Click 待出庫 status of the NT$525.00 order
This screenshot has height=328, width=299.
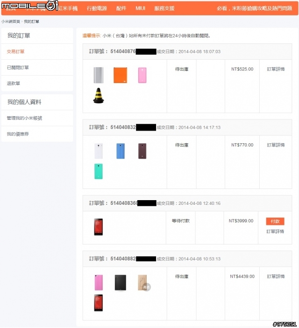click(182, 69)
